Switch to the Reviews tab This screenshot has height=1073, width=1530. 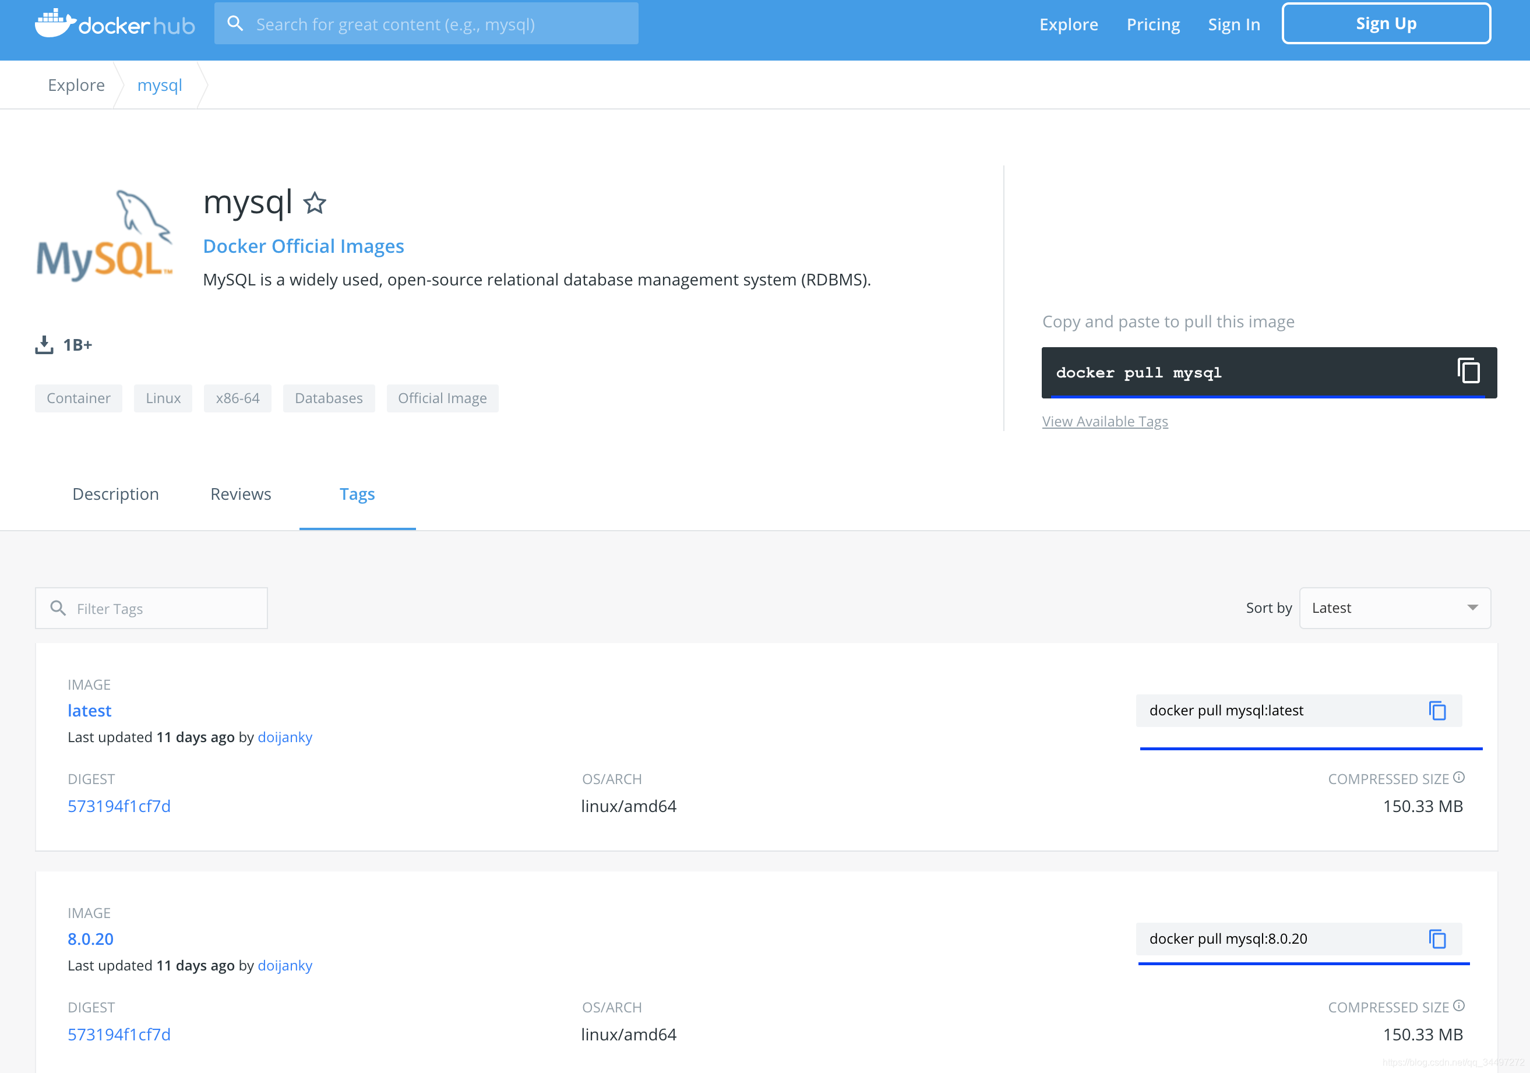pos(241,494)
